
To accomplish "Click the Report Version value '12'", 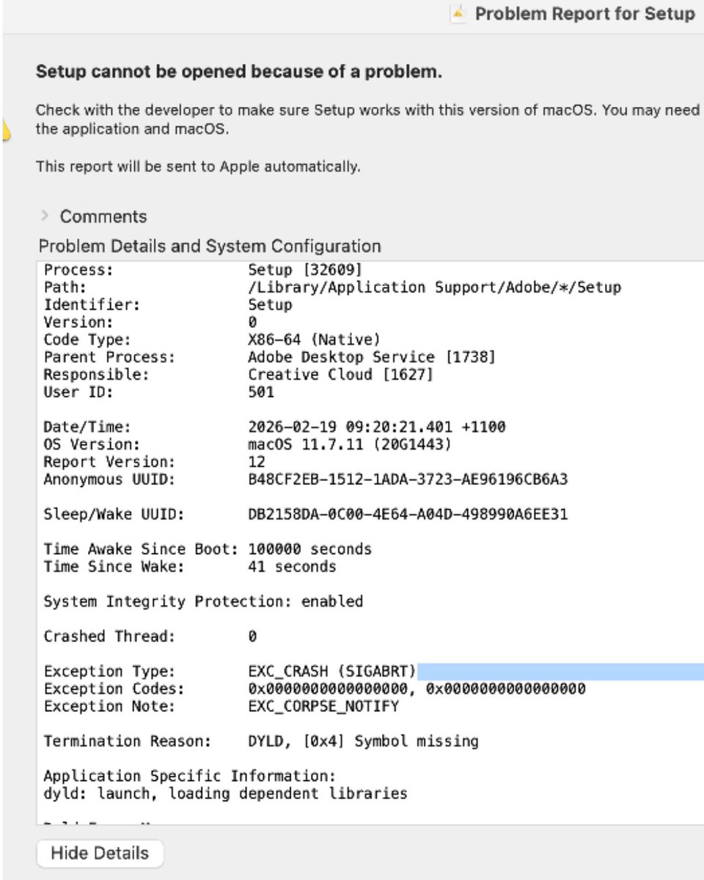I will pyautogui.click(x=257, y=462).
